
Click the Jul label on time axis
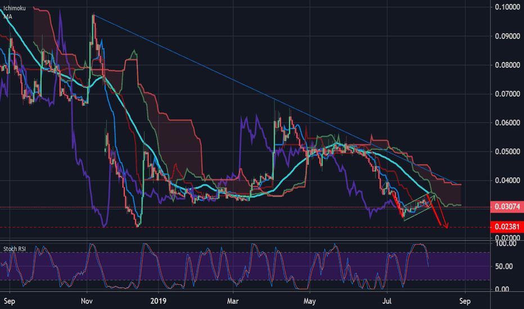387,301
